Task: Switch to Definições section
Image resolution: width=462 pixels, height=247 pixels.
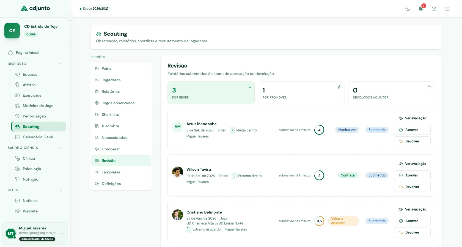Action: click(121, 184)
